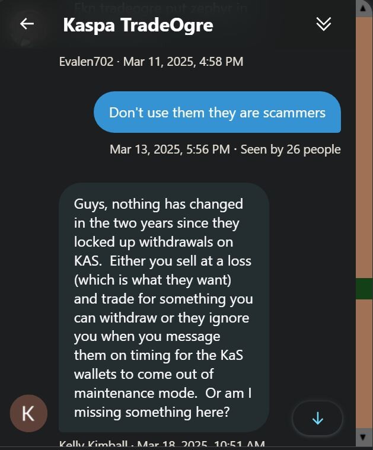Click the faded "Fkn tradeogre put zephyr in" message

[x=161, y=8]
